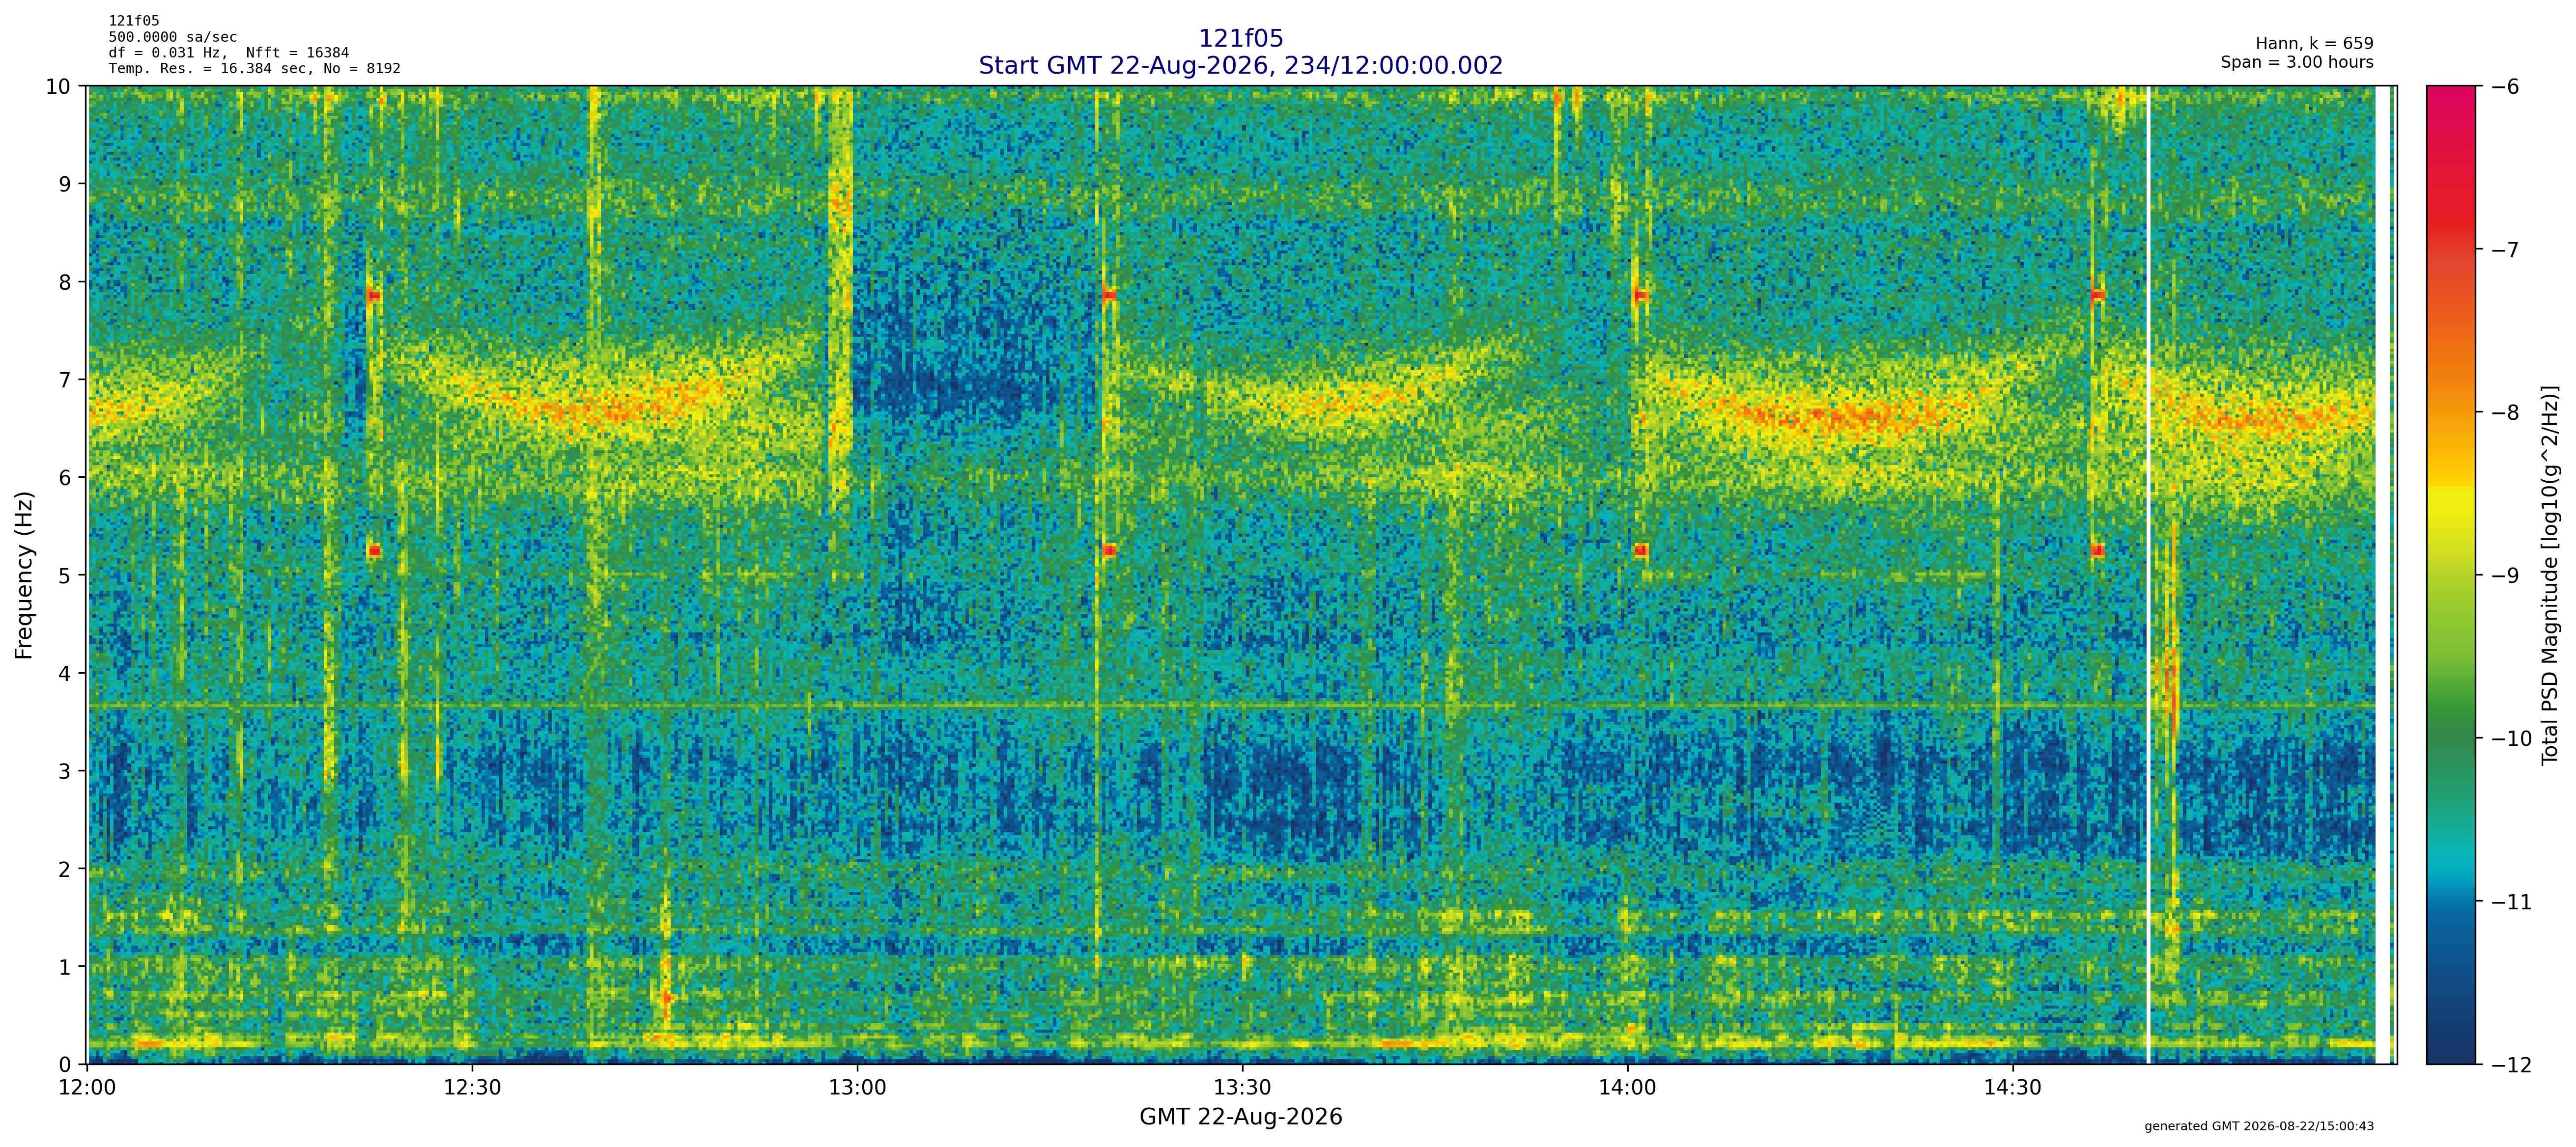Click the "Start GMT 22-Aug-2026, 234/12:00:00.002" subtitle
Screen dimensions: 2576x1147
click(x=1241, y=66)
